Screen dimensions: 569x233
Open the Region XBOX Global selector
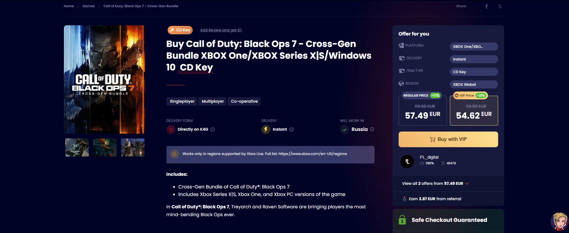coord(474,84)
